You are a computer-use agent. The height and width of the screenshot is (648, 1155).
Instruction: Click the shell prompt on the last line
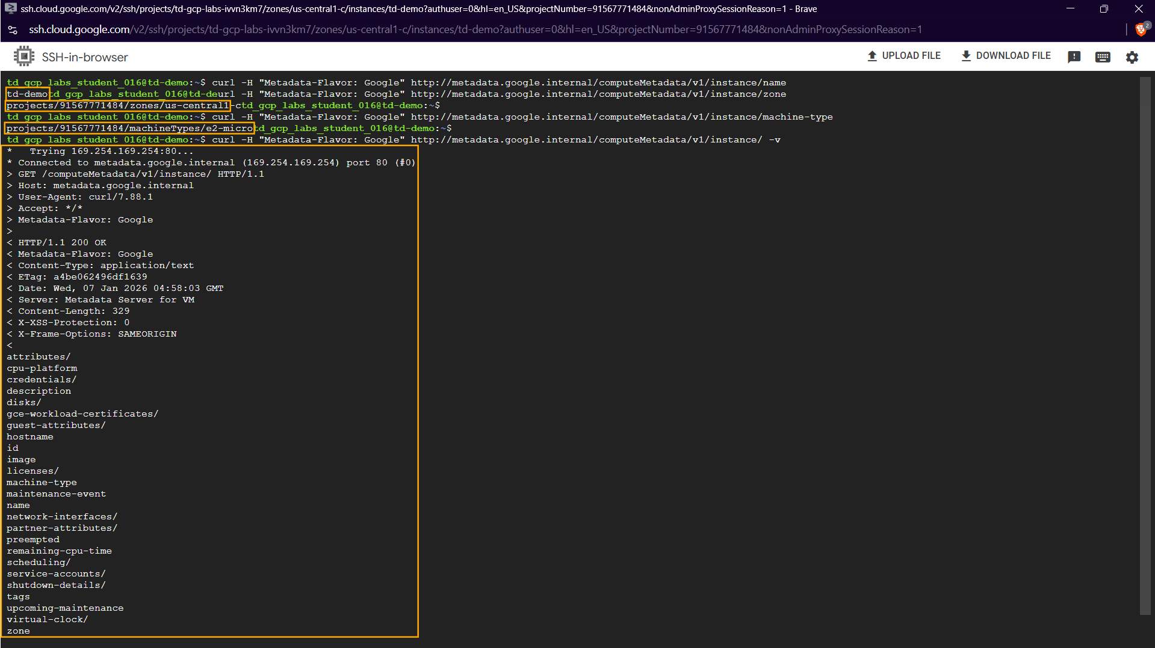102,139
